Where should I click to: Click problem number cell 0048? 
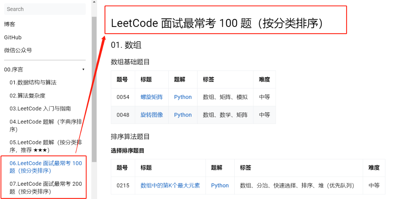pyautogui.click(x=123, y=115)
